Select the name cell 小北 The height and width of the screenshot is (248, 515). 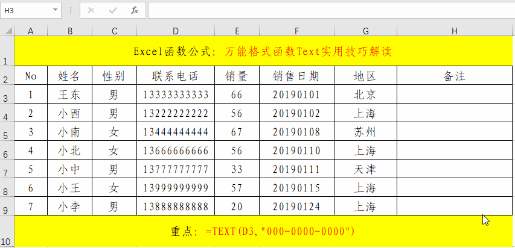coord(69,150)
